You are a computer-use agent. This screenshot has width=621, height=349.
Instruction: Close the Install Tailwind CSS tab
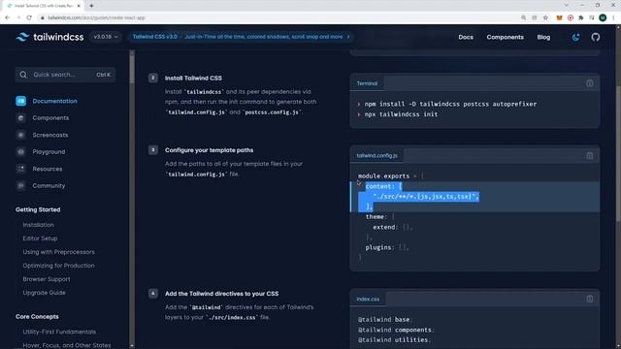point(79,6)
